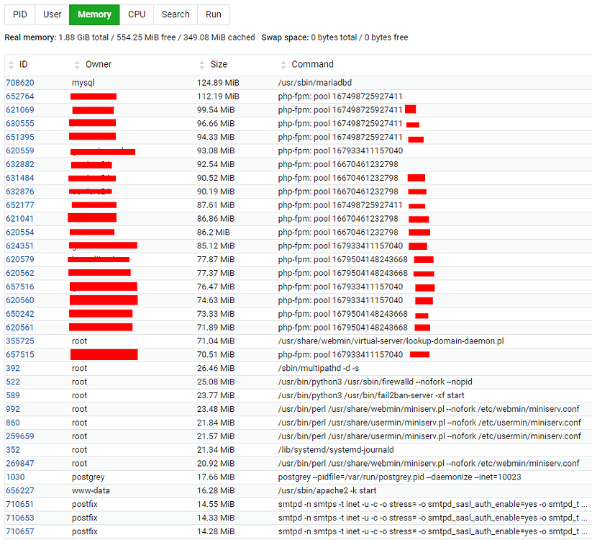Open process ID 620560

[20, 300]
